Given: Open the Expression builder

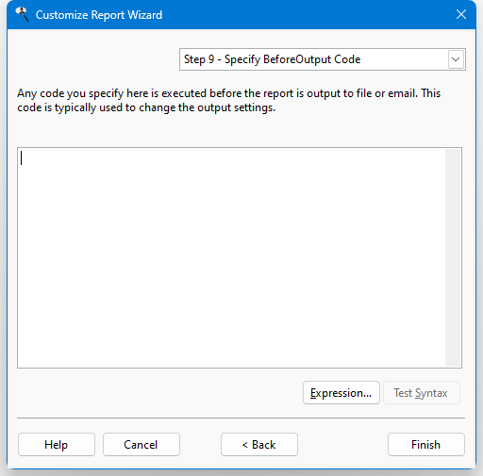Looking at the screenshot, I should [x=341, y=393].
